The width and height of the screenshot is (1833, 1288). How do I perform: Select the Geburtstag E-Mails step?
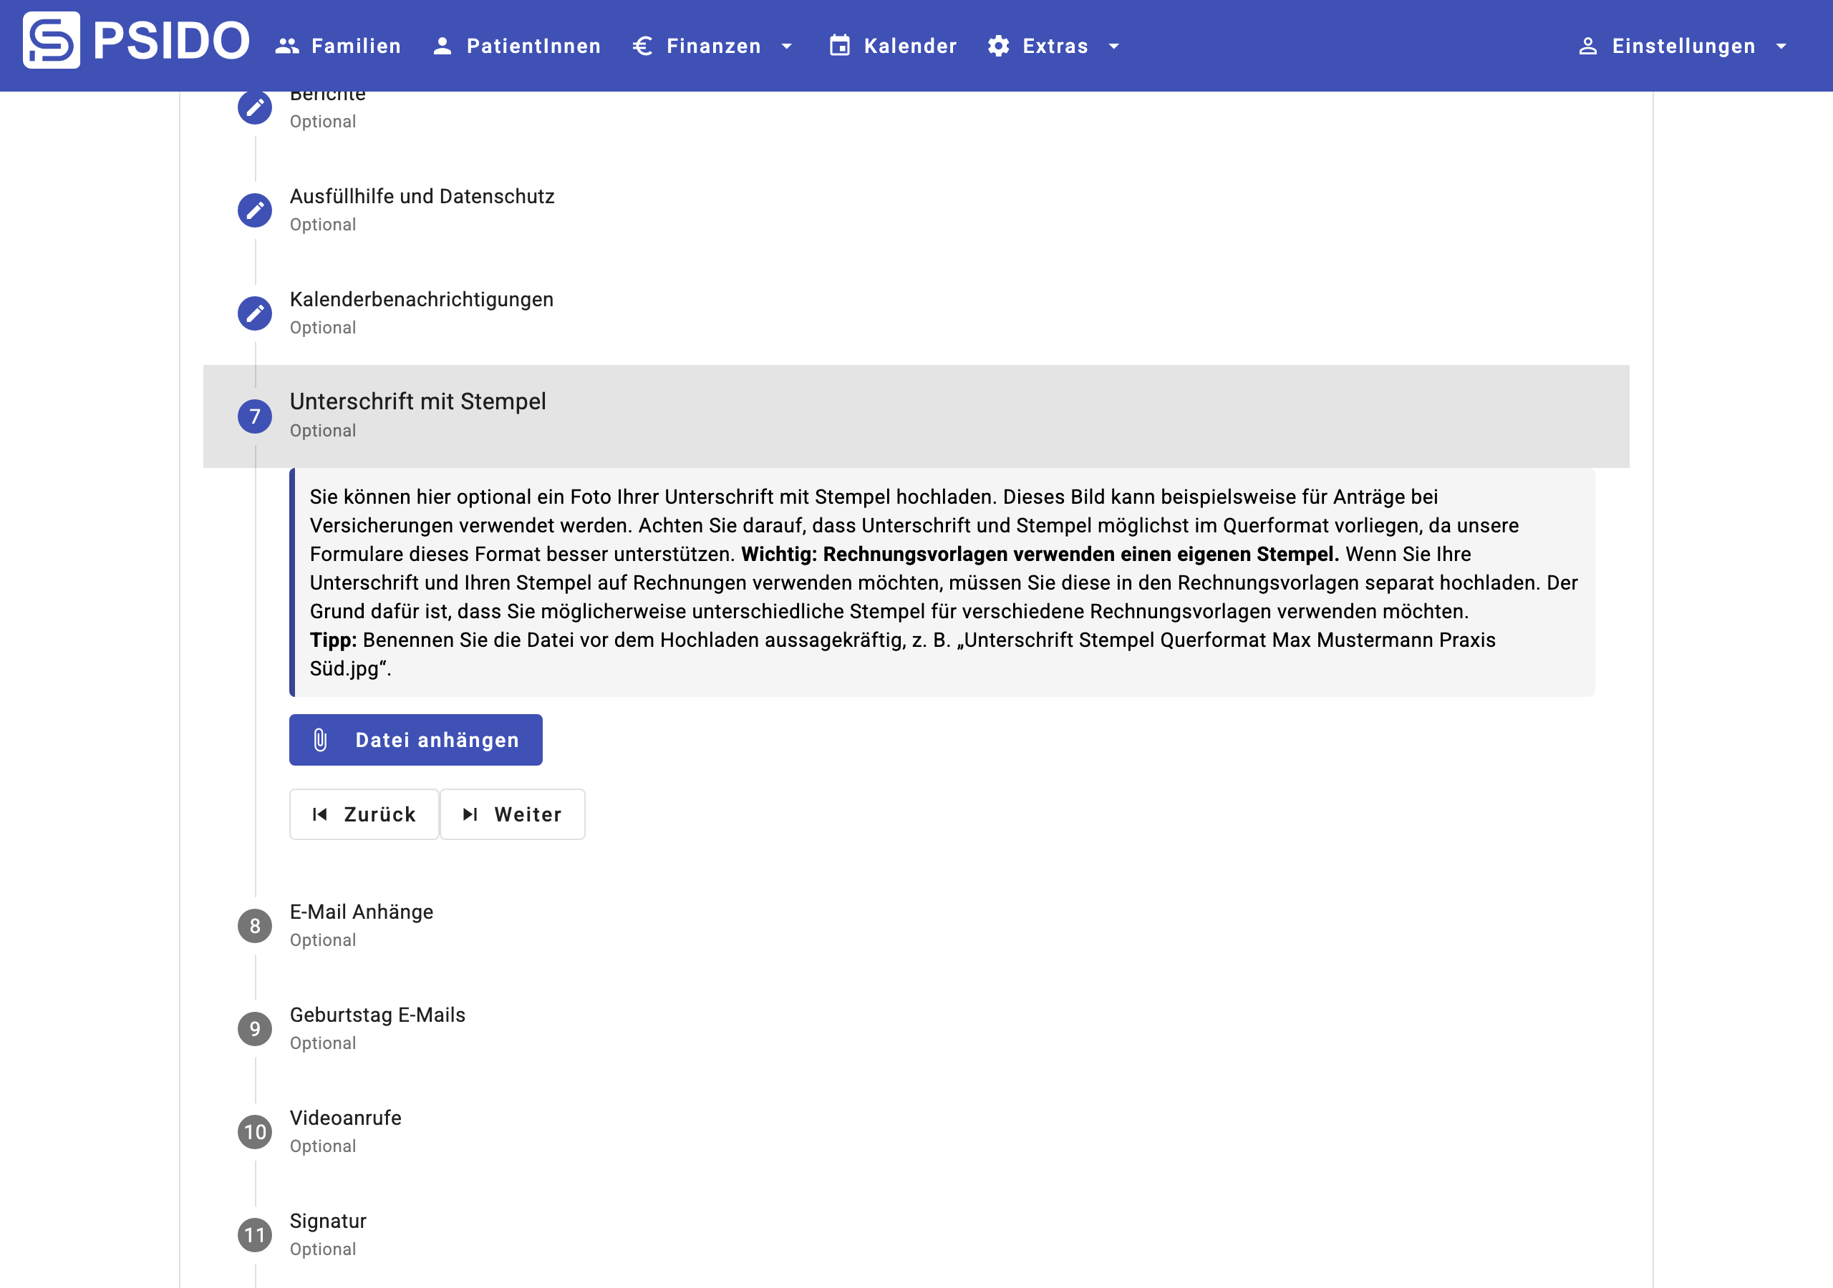(377, 1015)
